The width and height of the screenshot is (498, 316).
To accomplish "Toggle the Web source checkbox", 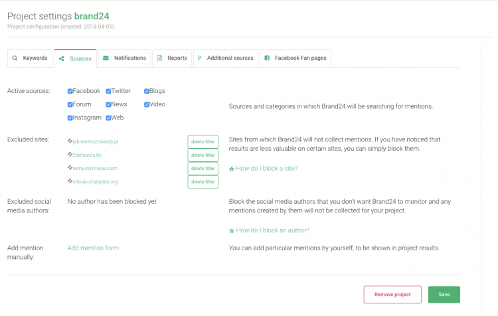I will pyautogui.click(x=108, y=118).
